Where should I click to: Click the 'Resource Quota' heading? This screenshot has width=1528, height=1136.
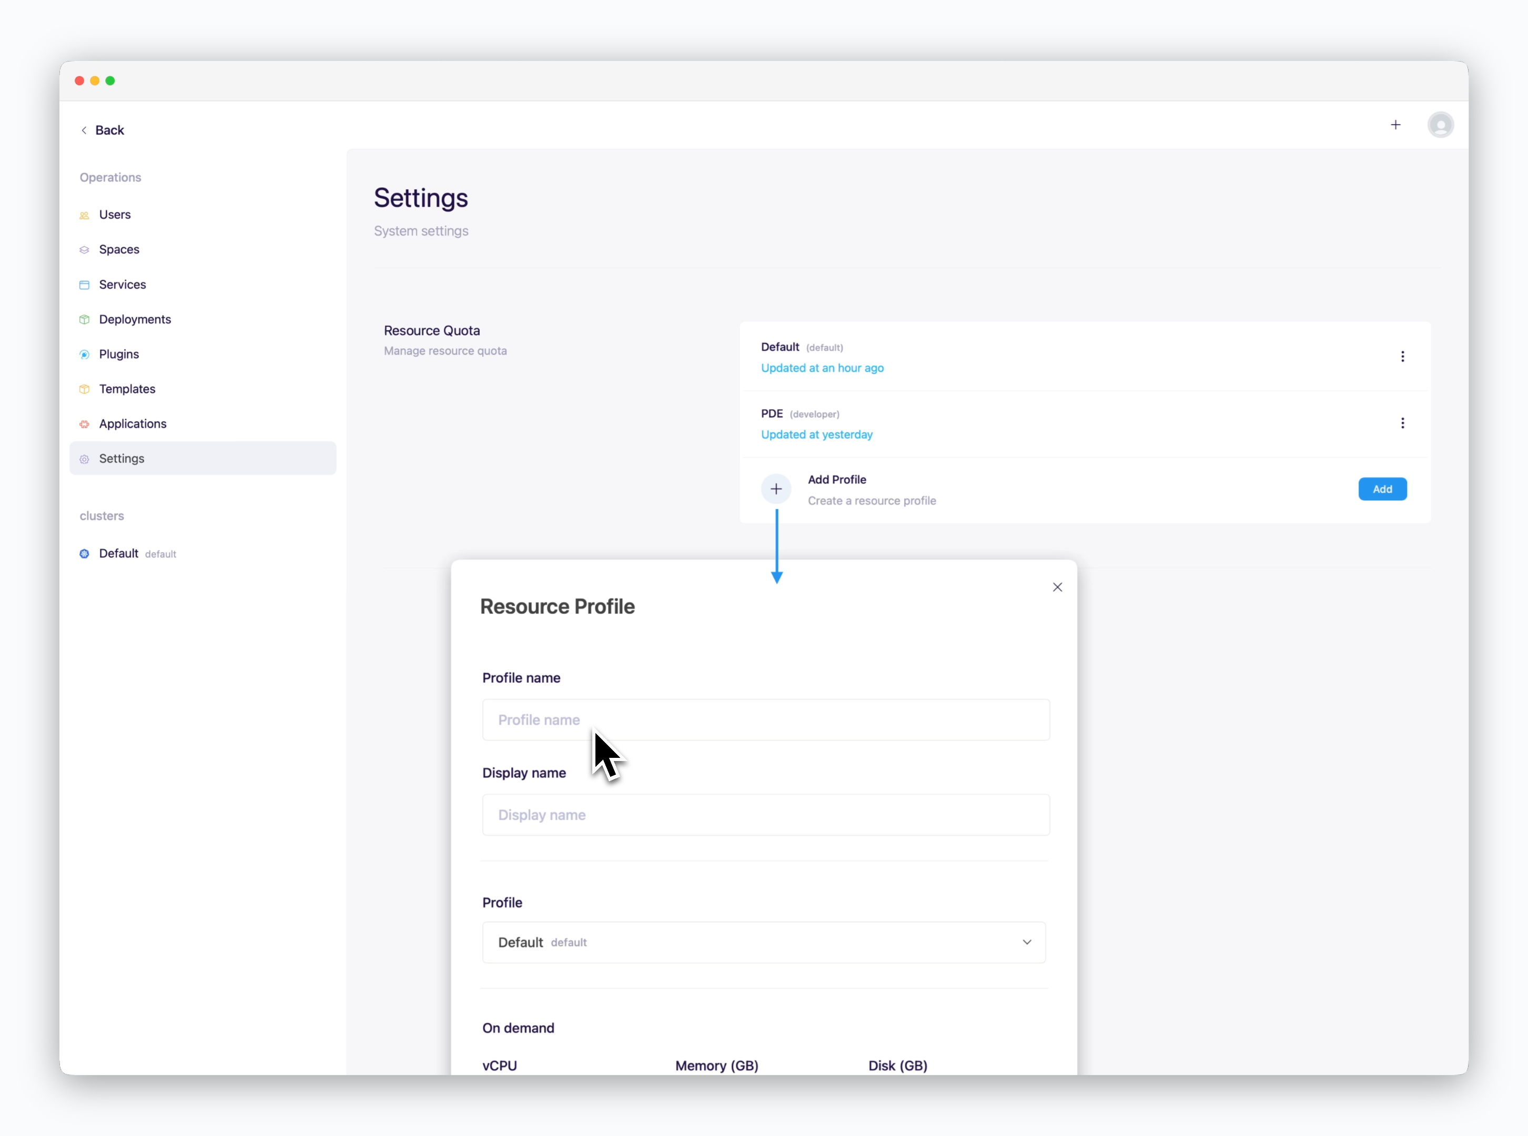click(432, 331)
